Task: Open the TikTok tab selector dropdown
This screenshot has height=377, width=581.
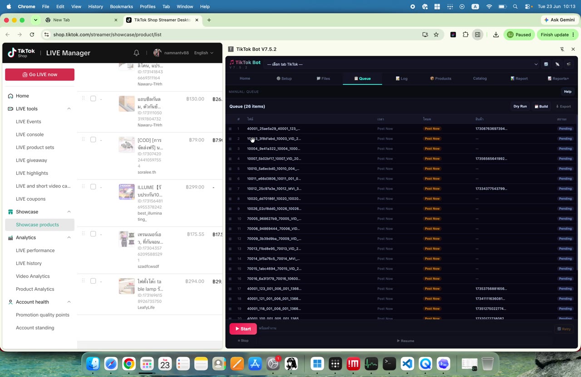Action: 402,64
